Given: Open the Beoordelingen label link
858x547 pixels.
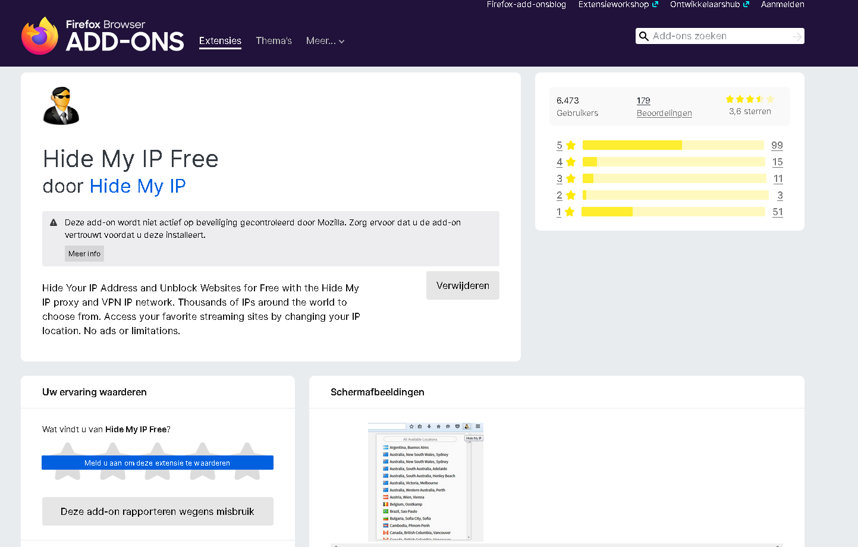Looking at the screenshot, I should [x=664, y=113].
